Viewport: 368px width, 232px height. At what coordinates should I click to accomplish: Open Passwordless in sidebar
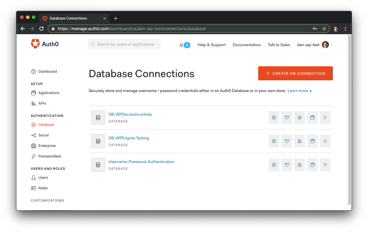[x=46, y=156]
